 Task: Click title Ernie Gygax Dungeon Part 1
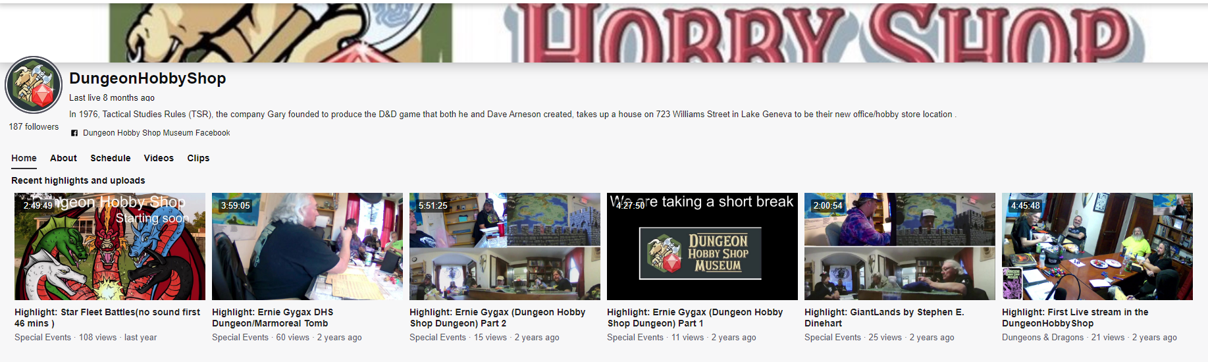pos(695,318)
